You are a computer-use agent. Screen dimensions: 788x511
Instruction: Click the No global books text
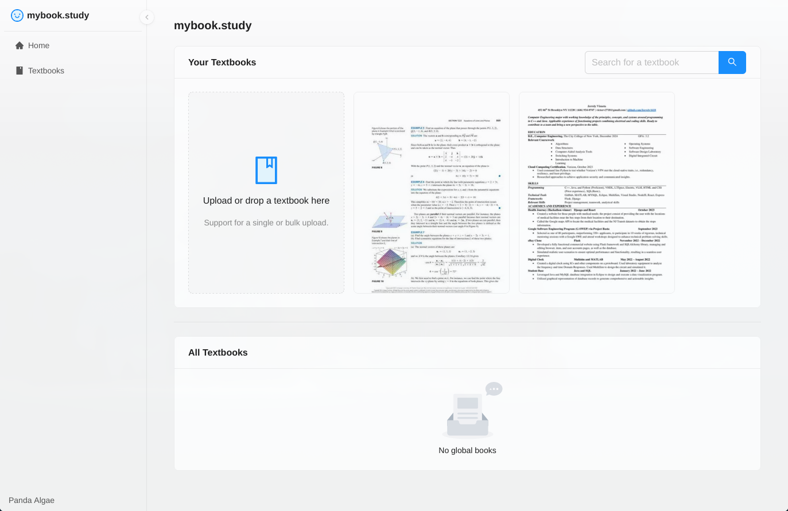coord(467,451)
